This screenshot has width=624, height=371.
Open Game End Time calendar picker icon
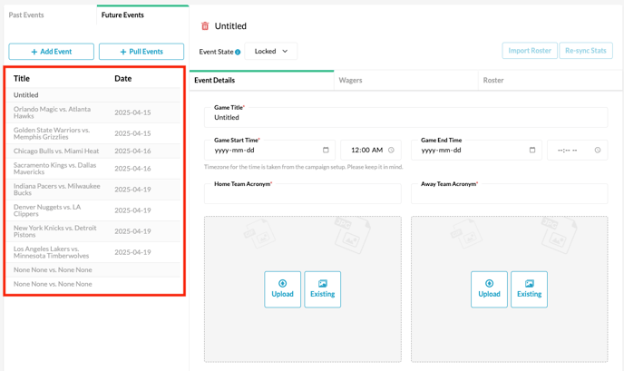point(532,150)
